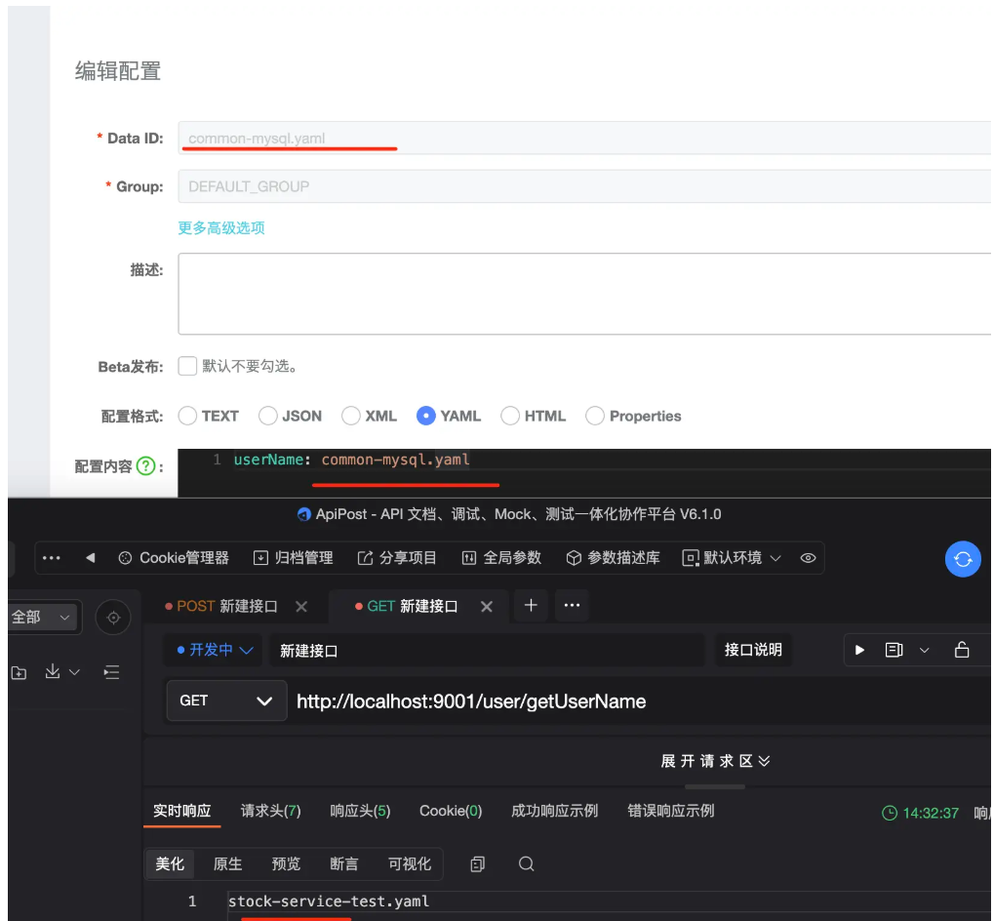Viewport: 994px width, 921px height.
Task: Click the plus icon to add new tab
Action: [x=531, y=606]
